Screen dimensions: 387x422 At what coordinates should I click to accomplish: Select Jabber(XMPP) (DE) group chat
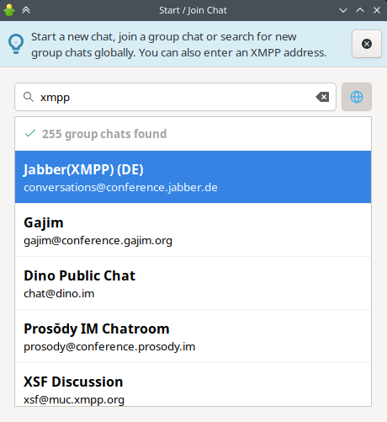(x=193, y=177)
